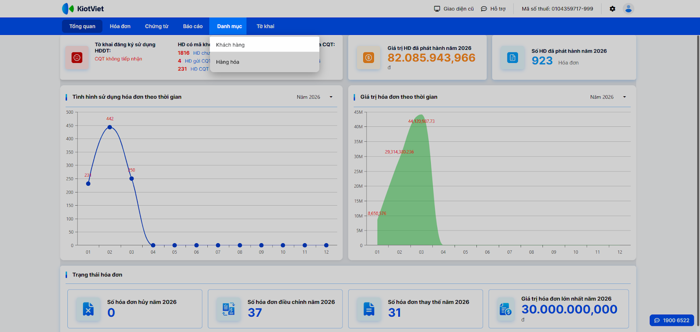Select Hàng hóa from the Danh mục menu
Viewport: 700px width, 332px height.
click(227, 62)
